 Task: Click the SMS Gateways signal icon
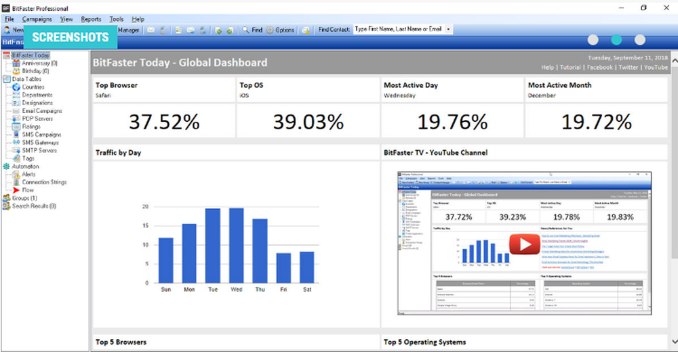click(16, 142)
